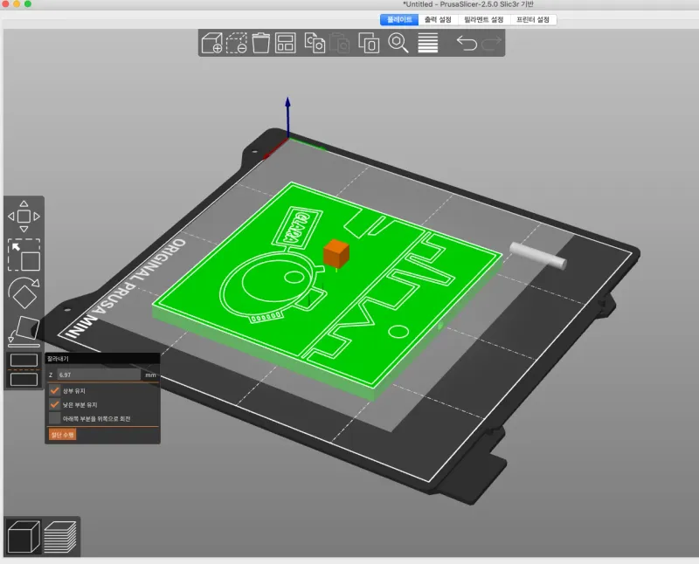Toggle the 상부 유지 checkbox
Image resolution: width=699 pixels, height=564 pixels.
click(x=55, y=391)
